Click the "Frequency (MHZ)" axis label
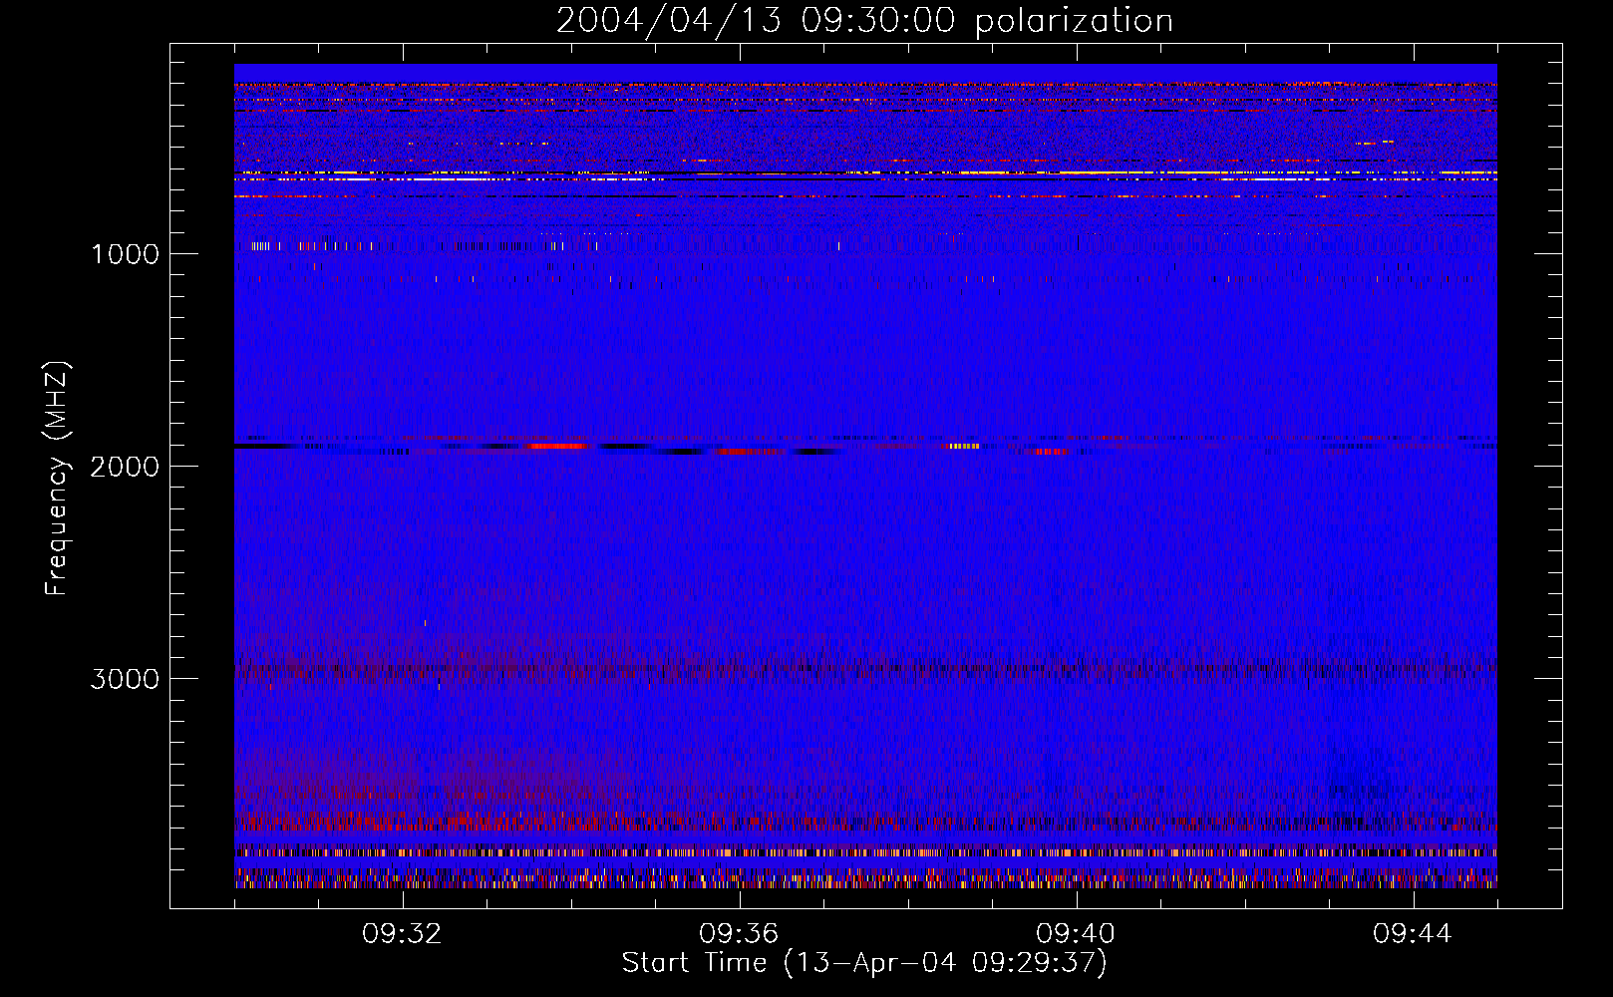The width and height of the screenshot is (1613, 997). tap(56, 479)
